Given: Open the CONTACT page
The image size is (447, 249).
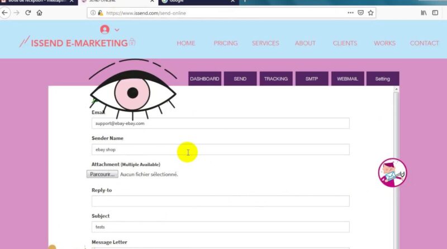Looking at the screenshot, I should (x=425, y=43).
